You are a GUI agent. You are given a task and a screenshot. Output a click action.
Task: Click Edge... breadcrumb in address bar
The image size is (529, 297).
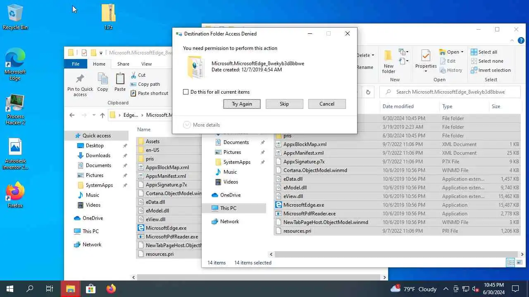pos(131,115)
